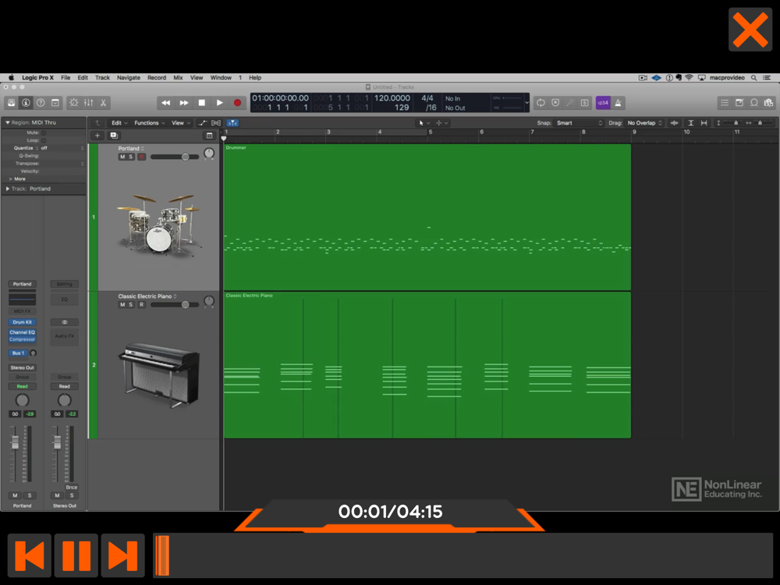Collapse the Region MIDI Thru disclosure triangle
This screenshot has width=780, height=585.
tap(8, 122)
